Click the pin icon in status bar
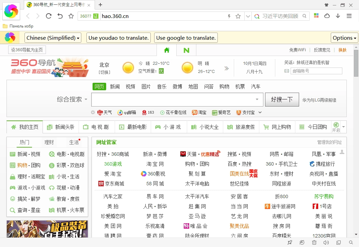The height and width of the screenshot is (247, 359). pos(290,243)
